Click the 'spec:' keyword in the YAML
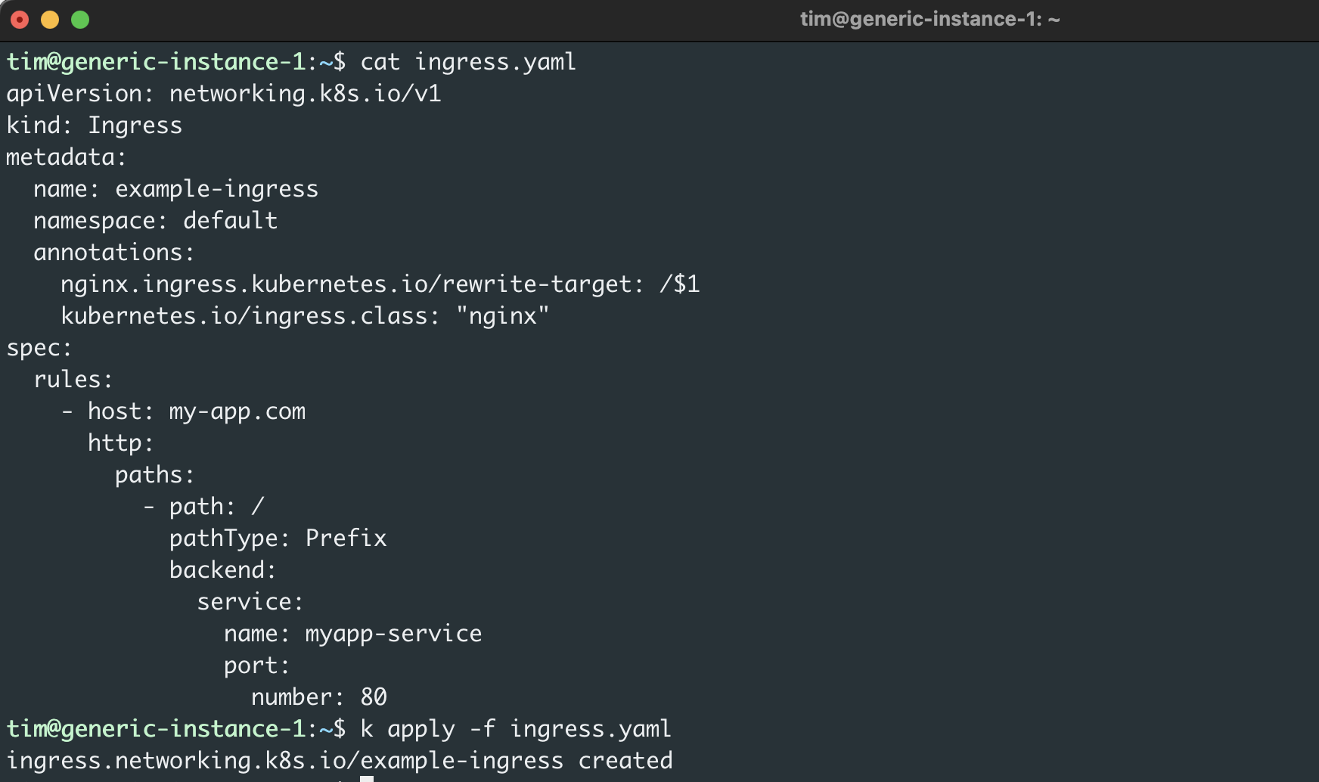Image resolution: width=1319 pixels, height=782 pixels. [38, 348]
